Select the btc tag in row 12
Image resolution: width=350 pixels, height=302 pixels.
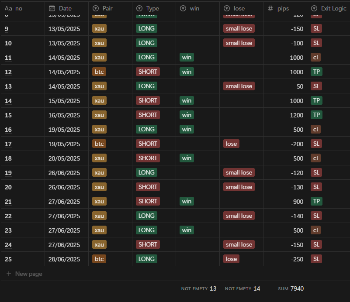[x=99, y=72]
